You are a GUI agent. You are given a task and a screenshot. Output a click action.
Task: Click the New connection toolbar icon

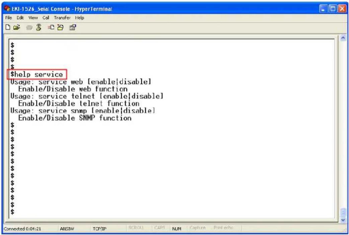pos(8,27)
